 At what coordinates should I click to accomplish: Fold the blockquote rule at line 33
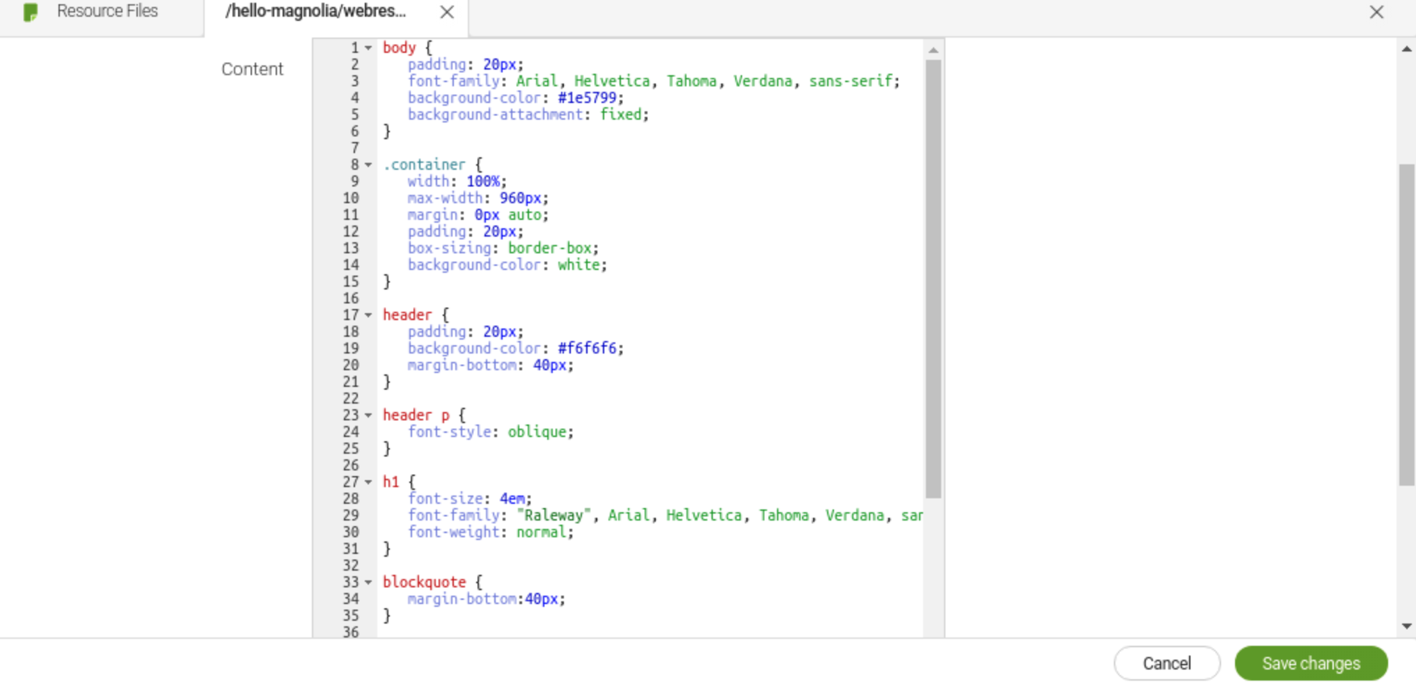pos(368,582)
